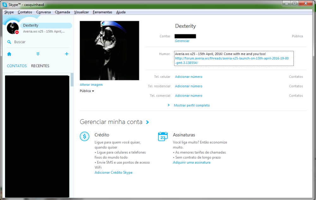
Task: Open the Ferramentas menu
Action: tap(102, 12)
